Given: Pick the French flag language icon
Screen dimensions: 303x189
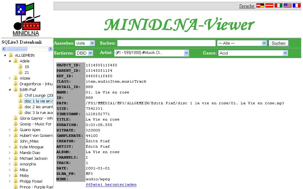Looking at the screenshot, I should [296, 5].
